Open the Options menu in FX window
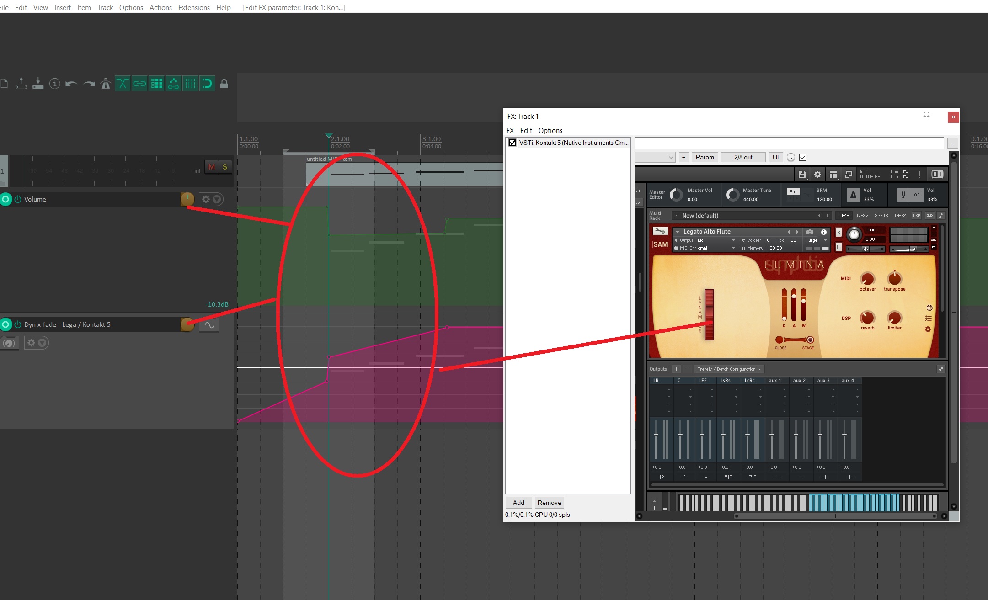This screenshot has height=600, width=988. pos(550,130)
